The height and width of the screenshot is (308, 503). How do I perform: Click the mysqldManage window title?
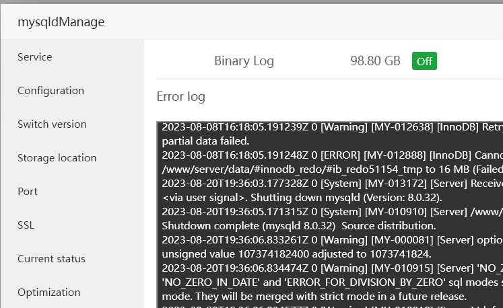[61, 22]
